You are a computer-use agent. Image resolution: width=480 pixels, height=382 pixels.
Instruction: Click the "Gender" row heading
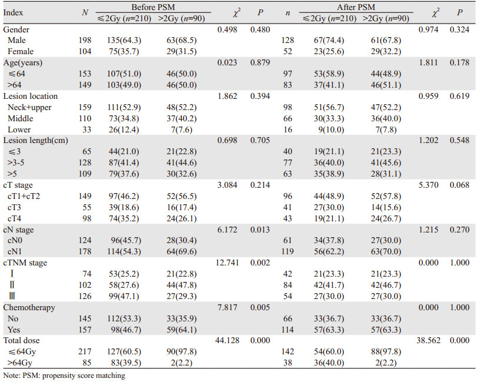(16, 29)
